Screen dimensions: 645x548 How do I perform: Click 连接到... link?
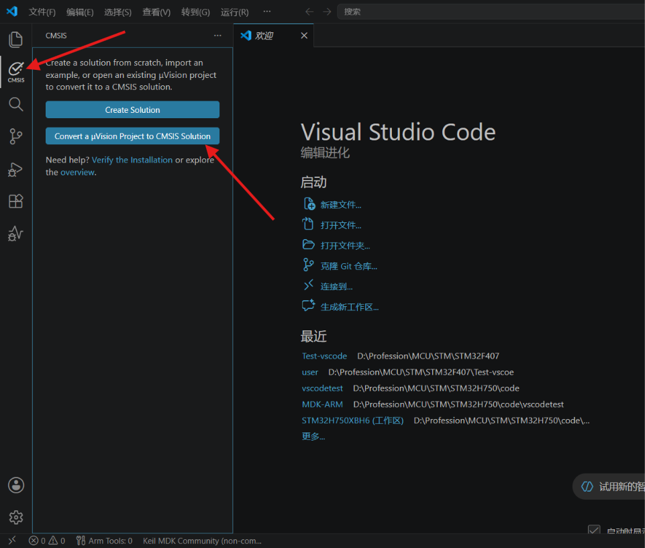(x=336, y=287)
